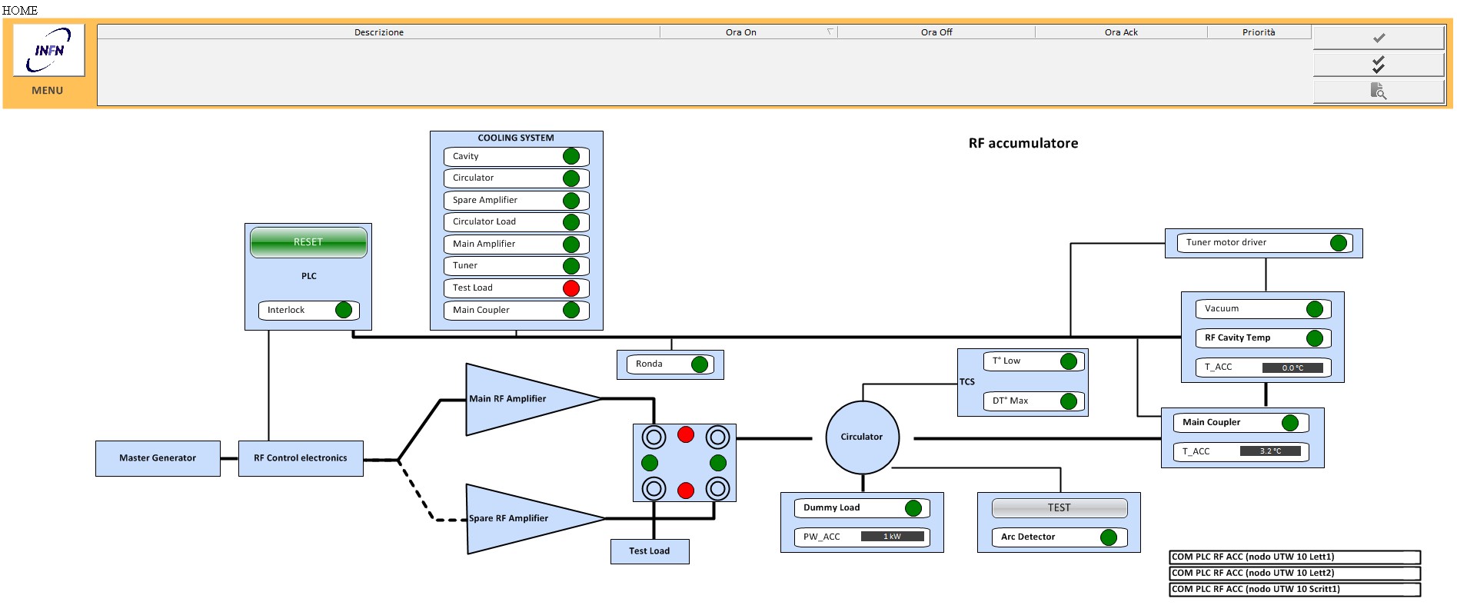This screenshot has width=1457, height=612.
Task: Click the PLC Interlock status indicator
Action: pos(344,310)
